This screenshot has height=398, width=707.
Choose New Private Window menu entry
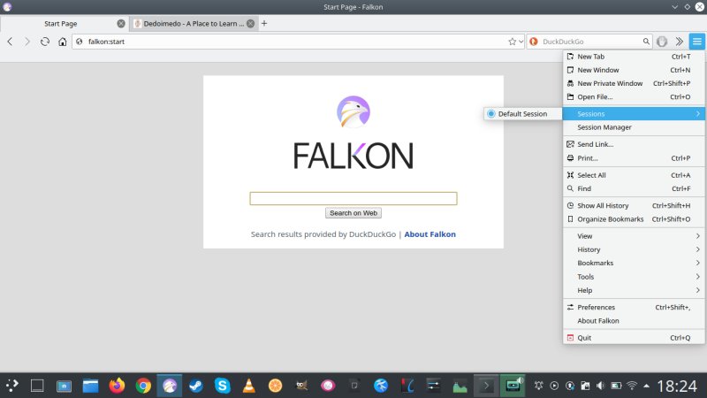point(634,83)
